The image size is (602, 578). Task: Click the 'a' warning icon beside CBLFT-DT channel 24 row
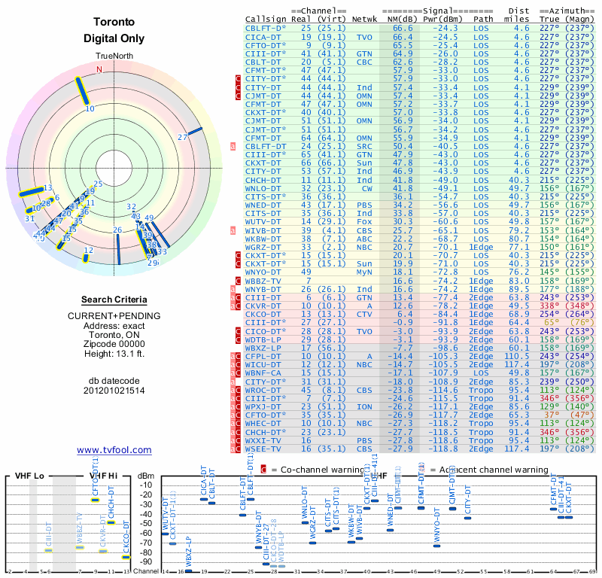(233, 146)
